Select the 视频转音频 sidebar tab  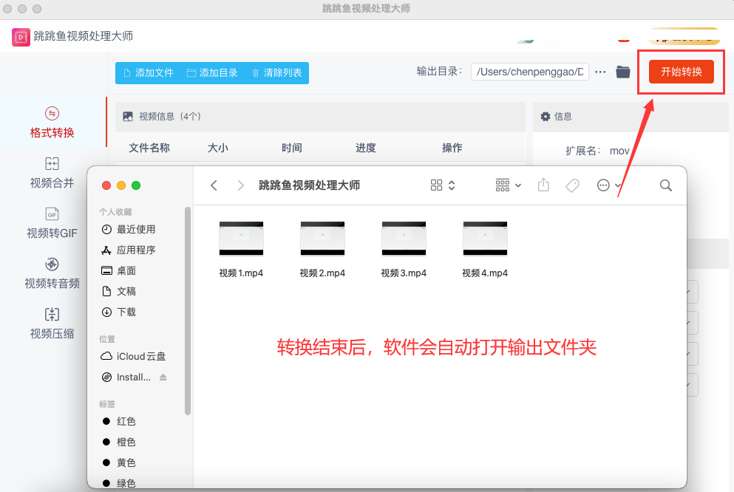click(x=52, y=273)
